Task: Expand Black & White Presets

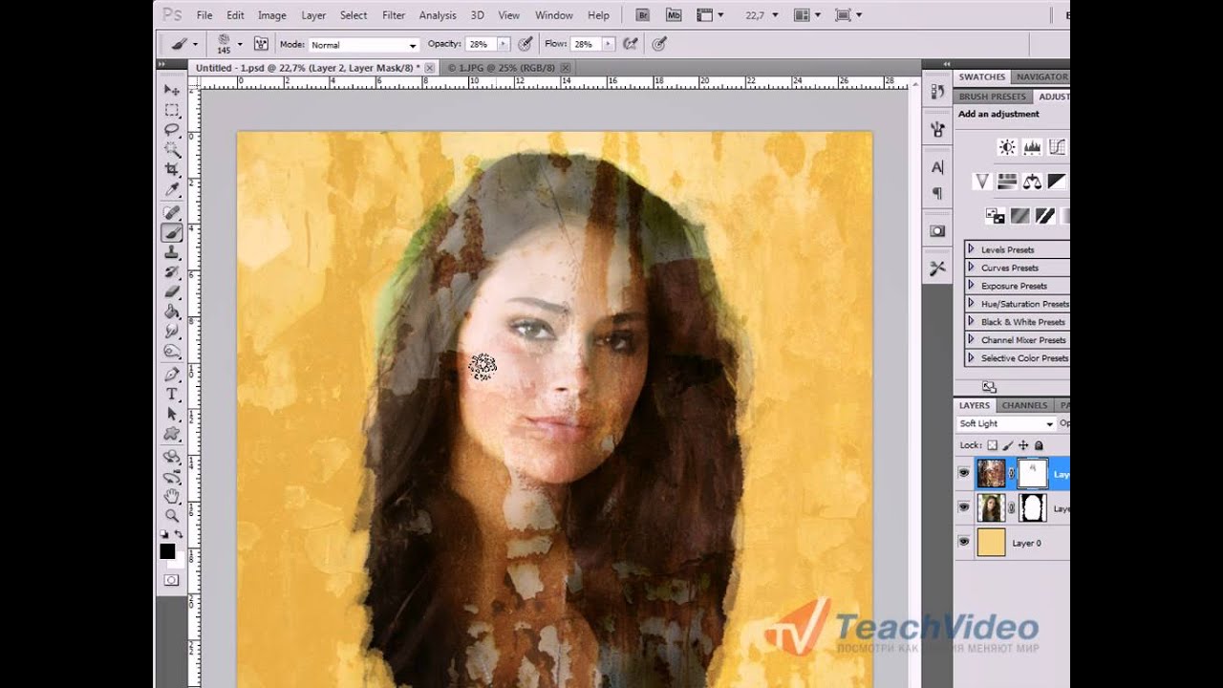Action: (x=972, y=322)
